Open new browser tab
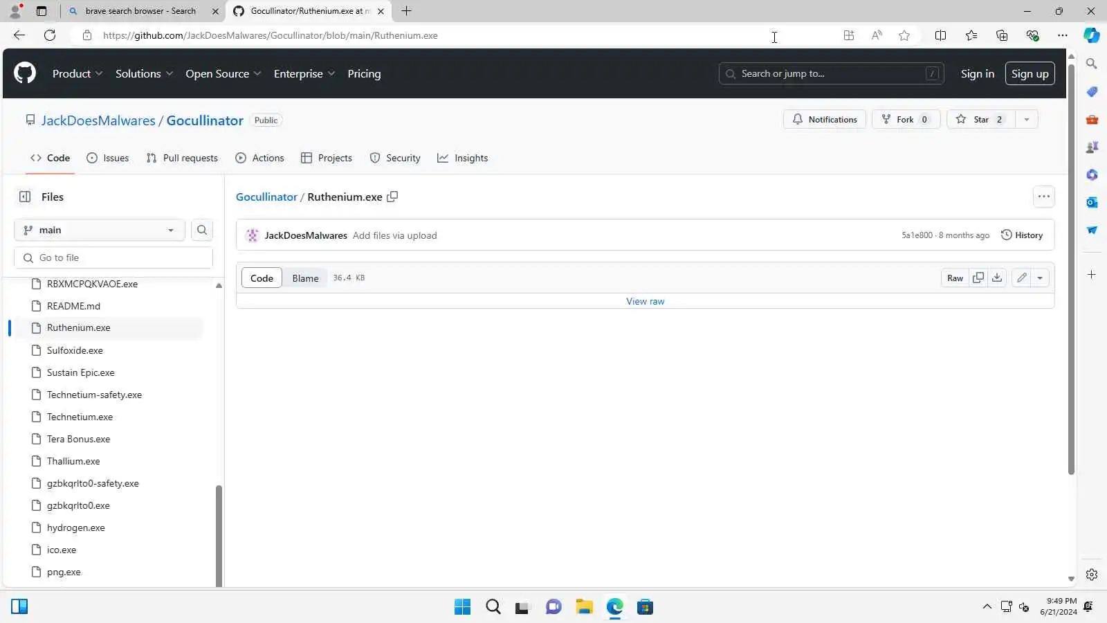 [x=406, y=11]
